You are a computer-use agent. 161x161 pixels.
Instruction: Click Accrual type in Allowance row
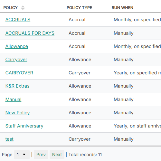(77, 46)
